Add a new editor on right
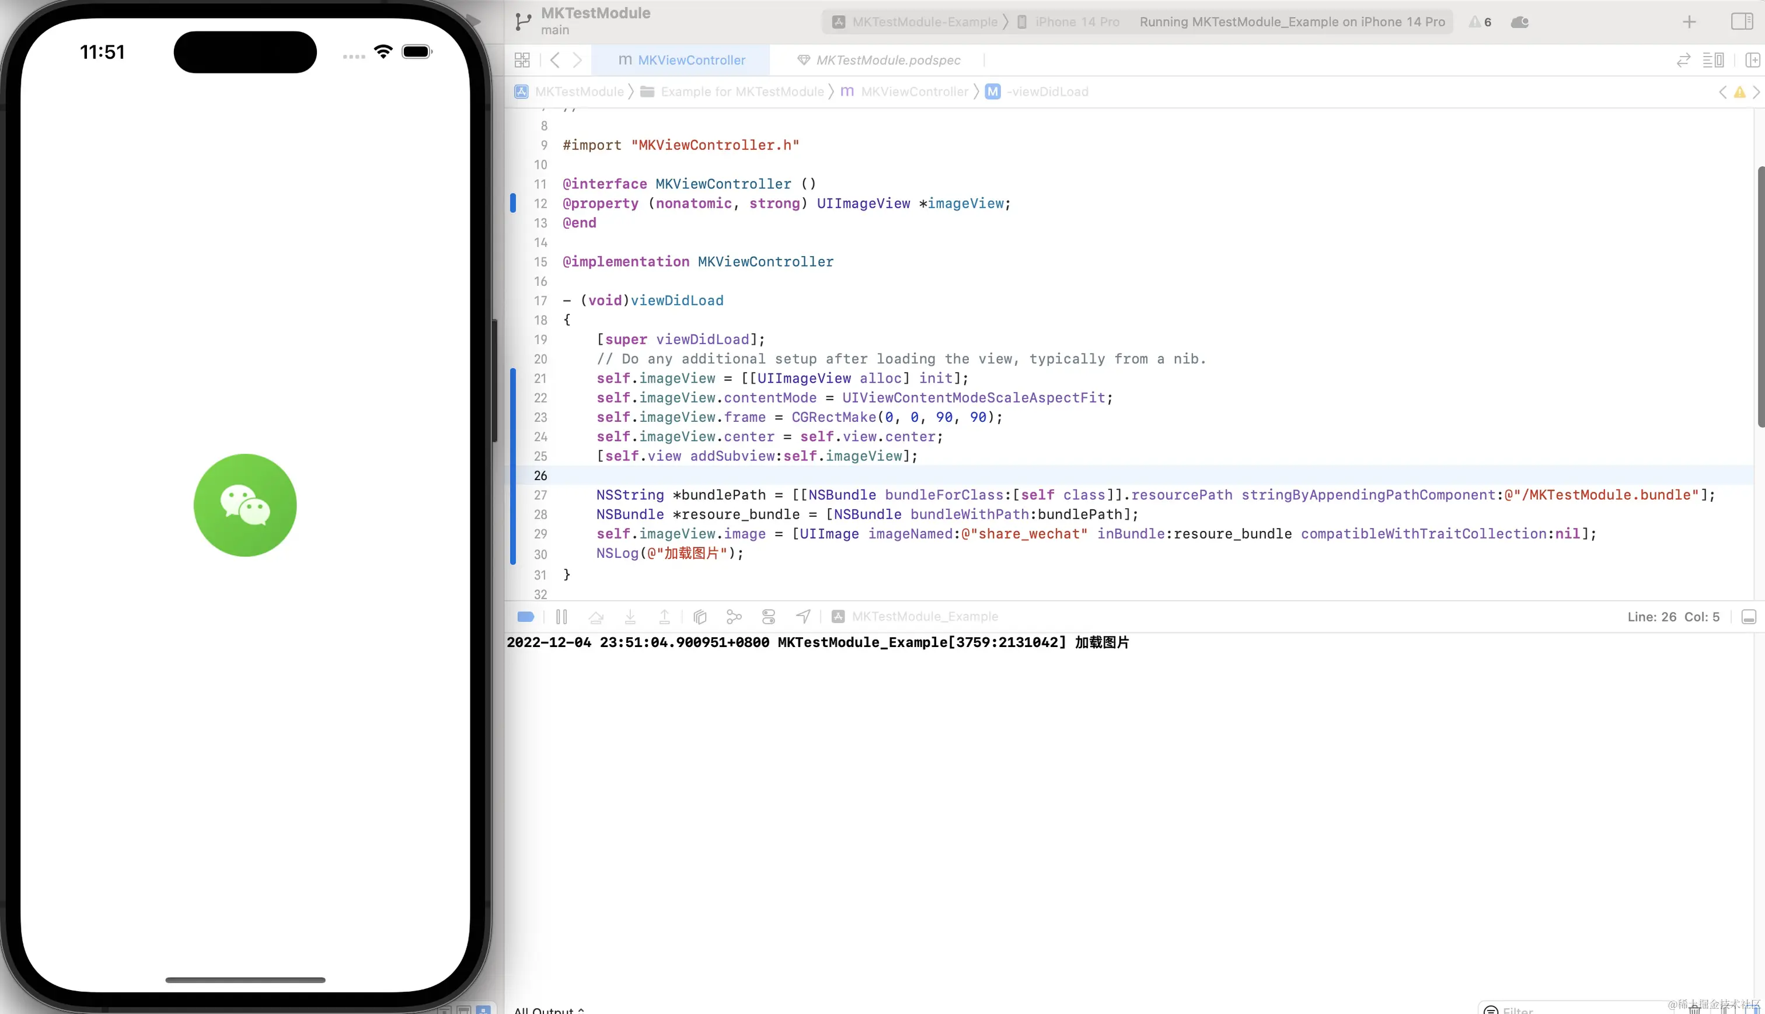This screenshot has height=1014, width=1765. (1753, 61)
